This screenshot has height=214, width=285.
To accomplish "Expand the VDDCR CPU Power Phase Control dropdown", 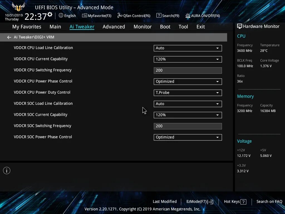I will click(188, 81).
